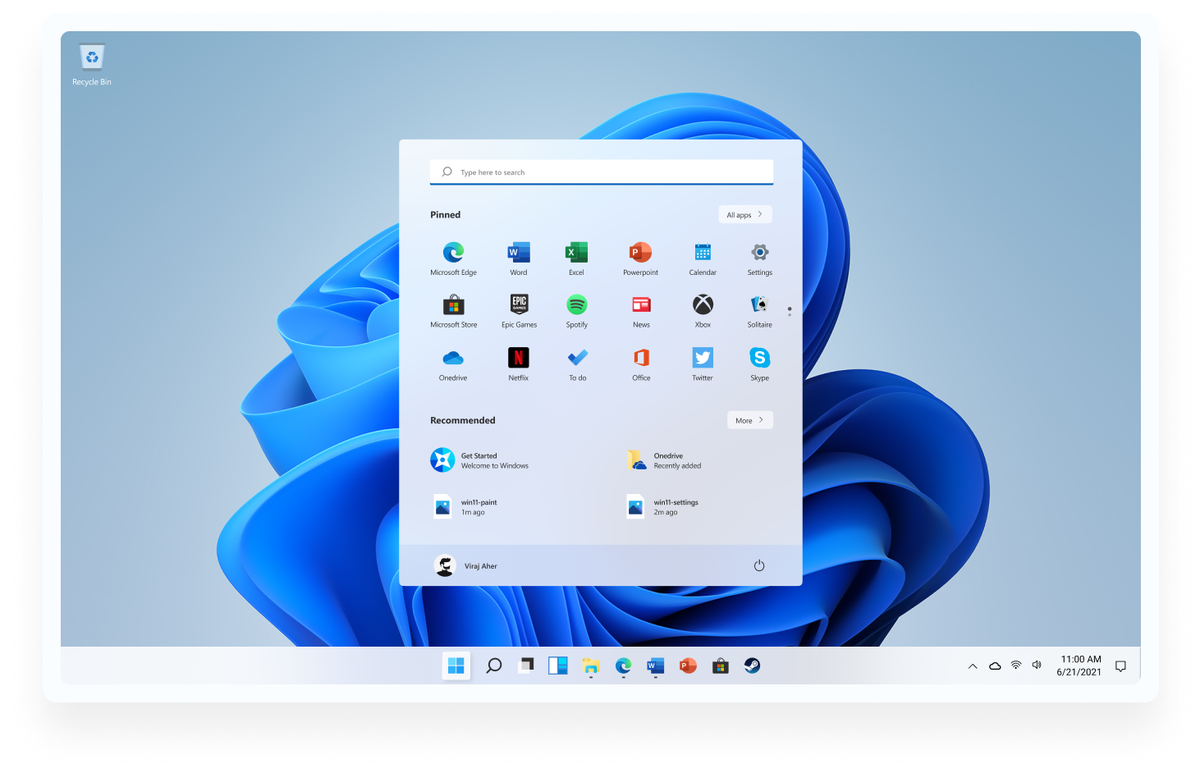
Task: Open Wi-Fi network settings in tray
Action: [1016, 665]
